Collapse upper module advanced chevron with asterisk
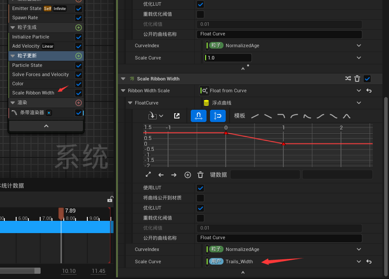Viewport: 389px width, 279px height. [243, 69]
